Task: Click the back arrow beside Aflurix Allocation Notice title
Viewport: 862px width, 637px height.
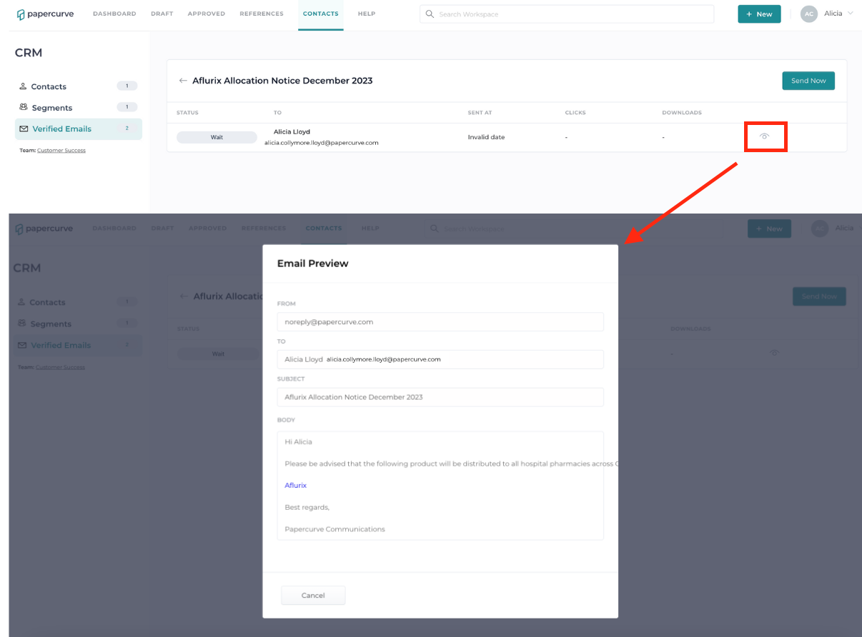Action: coord(183,81)
